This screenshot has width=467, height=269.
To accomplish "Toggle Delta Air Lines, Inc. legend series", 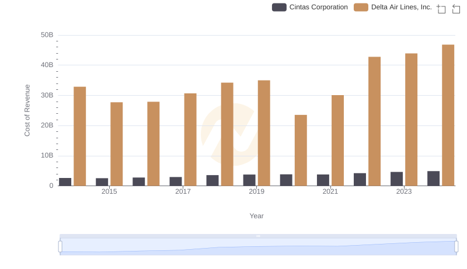I will coord(392,7).
